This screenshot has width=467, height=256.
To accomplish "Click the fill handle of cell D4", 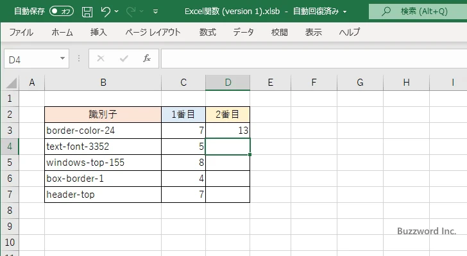I will point(250,154).
